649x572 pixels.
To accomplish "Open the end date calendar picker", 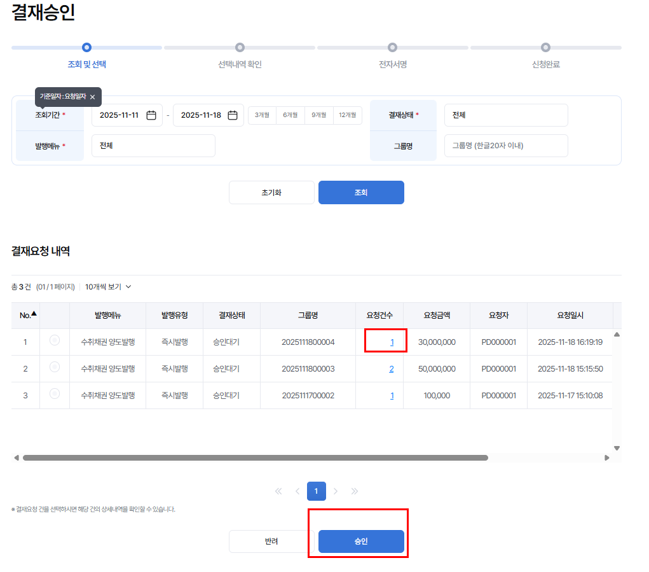I will coord(233,115).
